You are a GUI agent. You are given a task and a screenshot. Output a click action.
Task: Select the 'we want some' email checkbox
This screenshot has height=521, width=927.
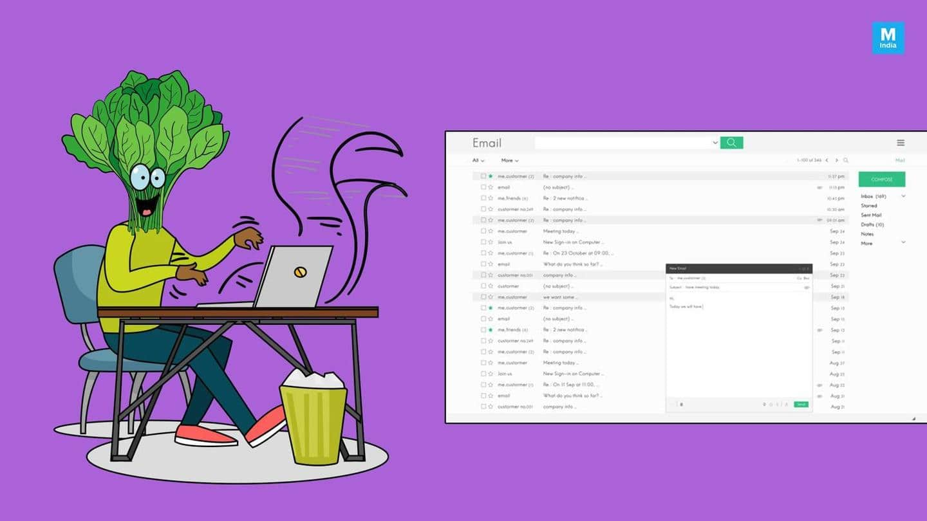483,297
